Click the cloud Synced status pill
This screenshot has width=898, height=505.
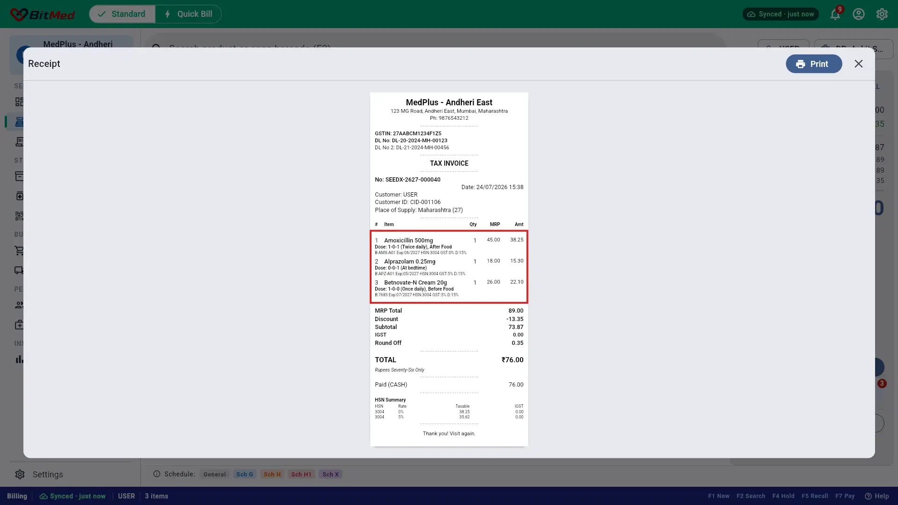coord(781,14)
